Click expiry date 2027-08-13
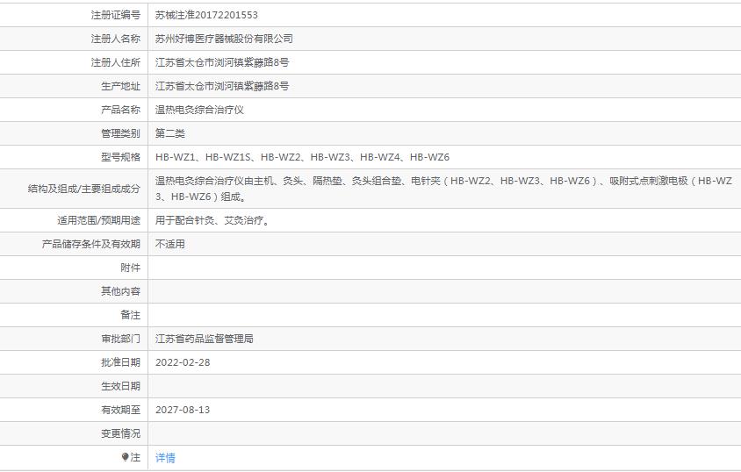The image size is (741, 472). [183, 410]
